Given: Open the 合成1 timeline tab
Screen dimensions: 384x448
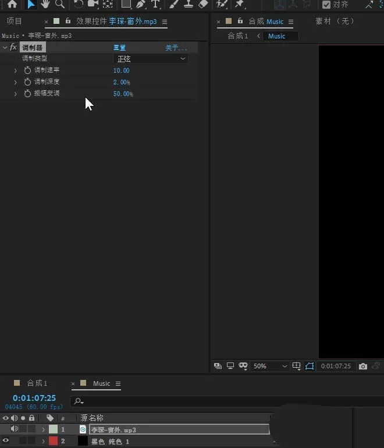Looking at the screenshot, I should point(37,383).
